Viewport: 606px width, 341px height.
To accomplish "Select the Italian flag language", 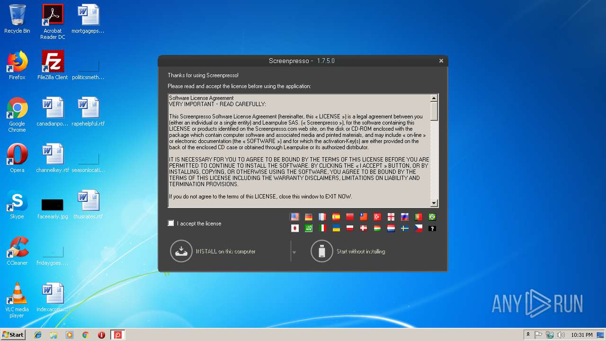I will 322,228.
